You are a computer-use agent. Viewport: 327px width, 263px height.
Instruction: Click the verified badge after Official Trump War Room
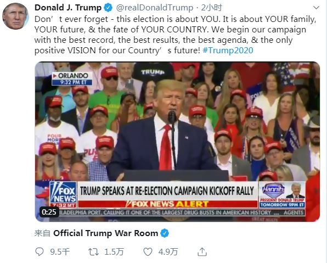click(165, 233)
